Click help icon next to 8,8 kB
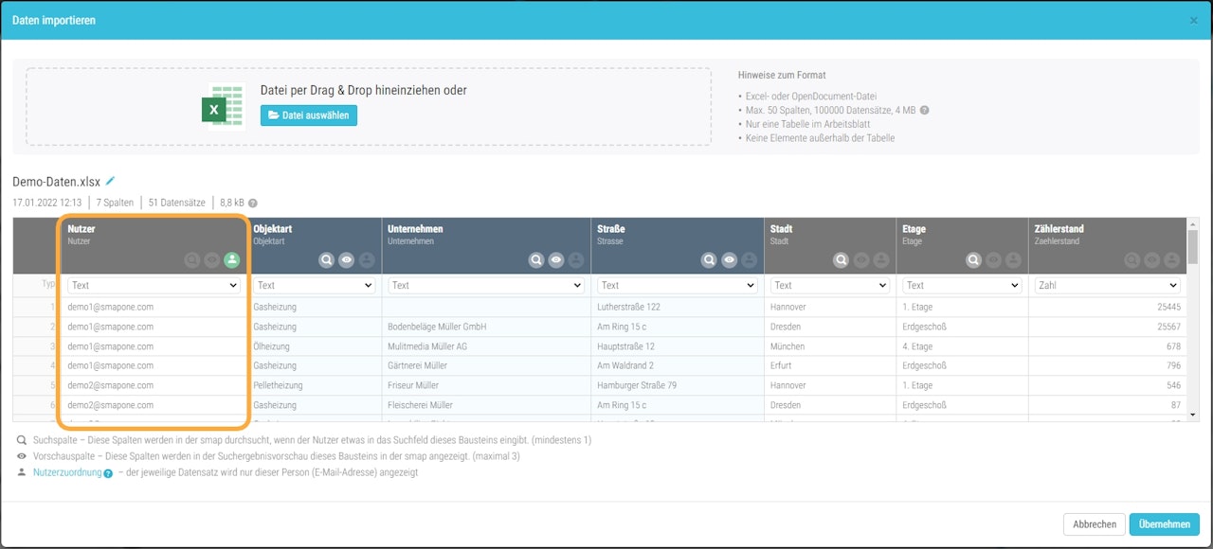This screenshot has height=549, width=1213. tap(253, 203)
